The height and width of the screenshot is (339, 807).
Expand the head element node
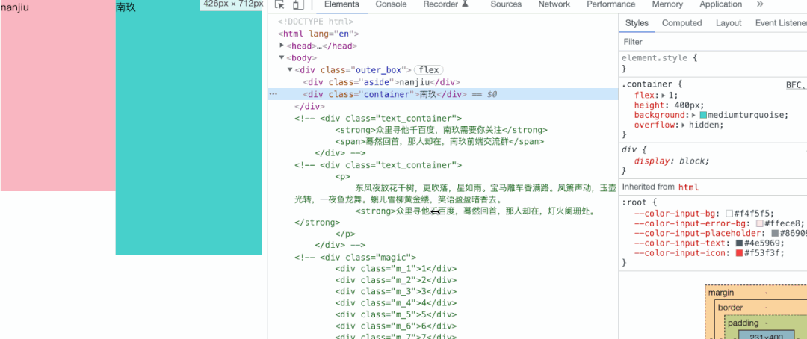[x=282, y=46]
